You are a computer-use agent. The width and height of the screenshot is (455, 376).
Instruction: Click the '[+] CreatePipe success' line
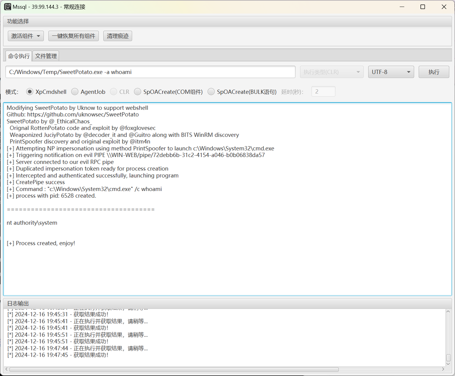coord(36,182)
